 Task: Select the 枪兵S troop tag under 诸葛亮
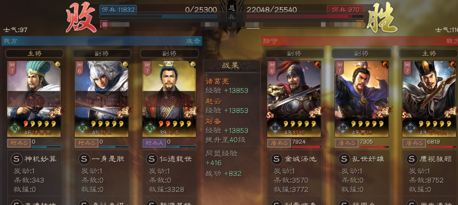click(x=19, y=143)
